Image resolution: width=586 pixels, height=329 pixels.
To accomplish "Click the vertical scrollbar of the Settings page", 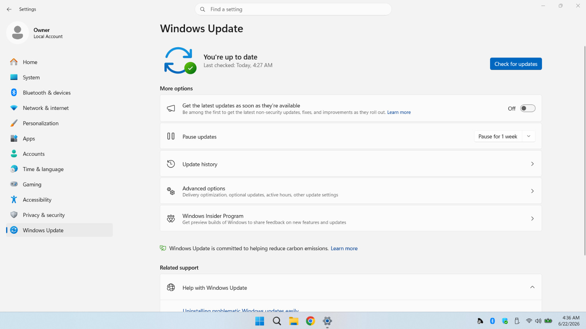I will tap(585, 151).
